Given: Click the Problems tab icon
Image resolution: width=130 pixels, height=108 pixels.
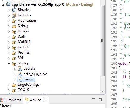Looking at the screenshot, I should (x=2, y=100).
